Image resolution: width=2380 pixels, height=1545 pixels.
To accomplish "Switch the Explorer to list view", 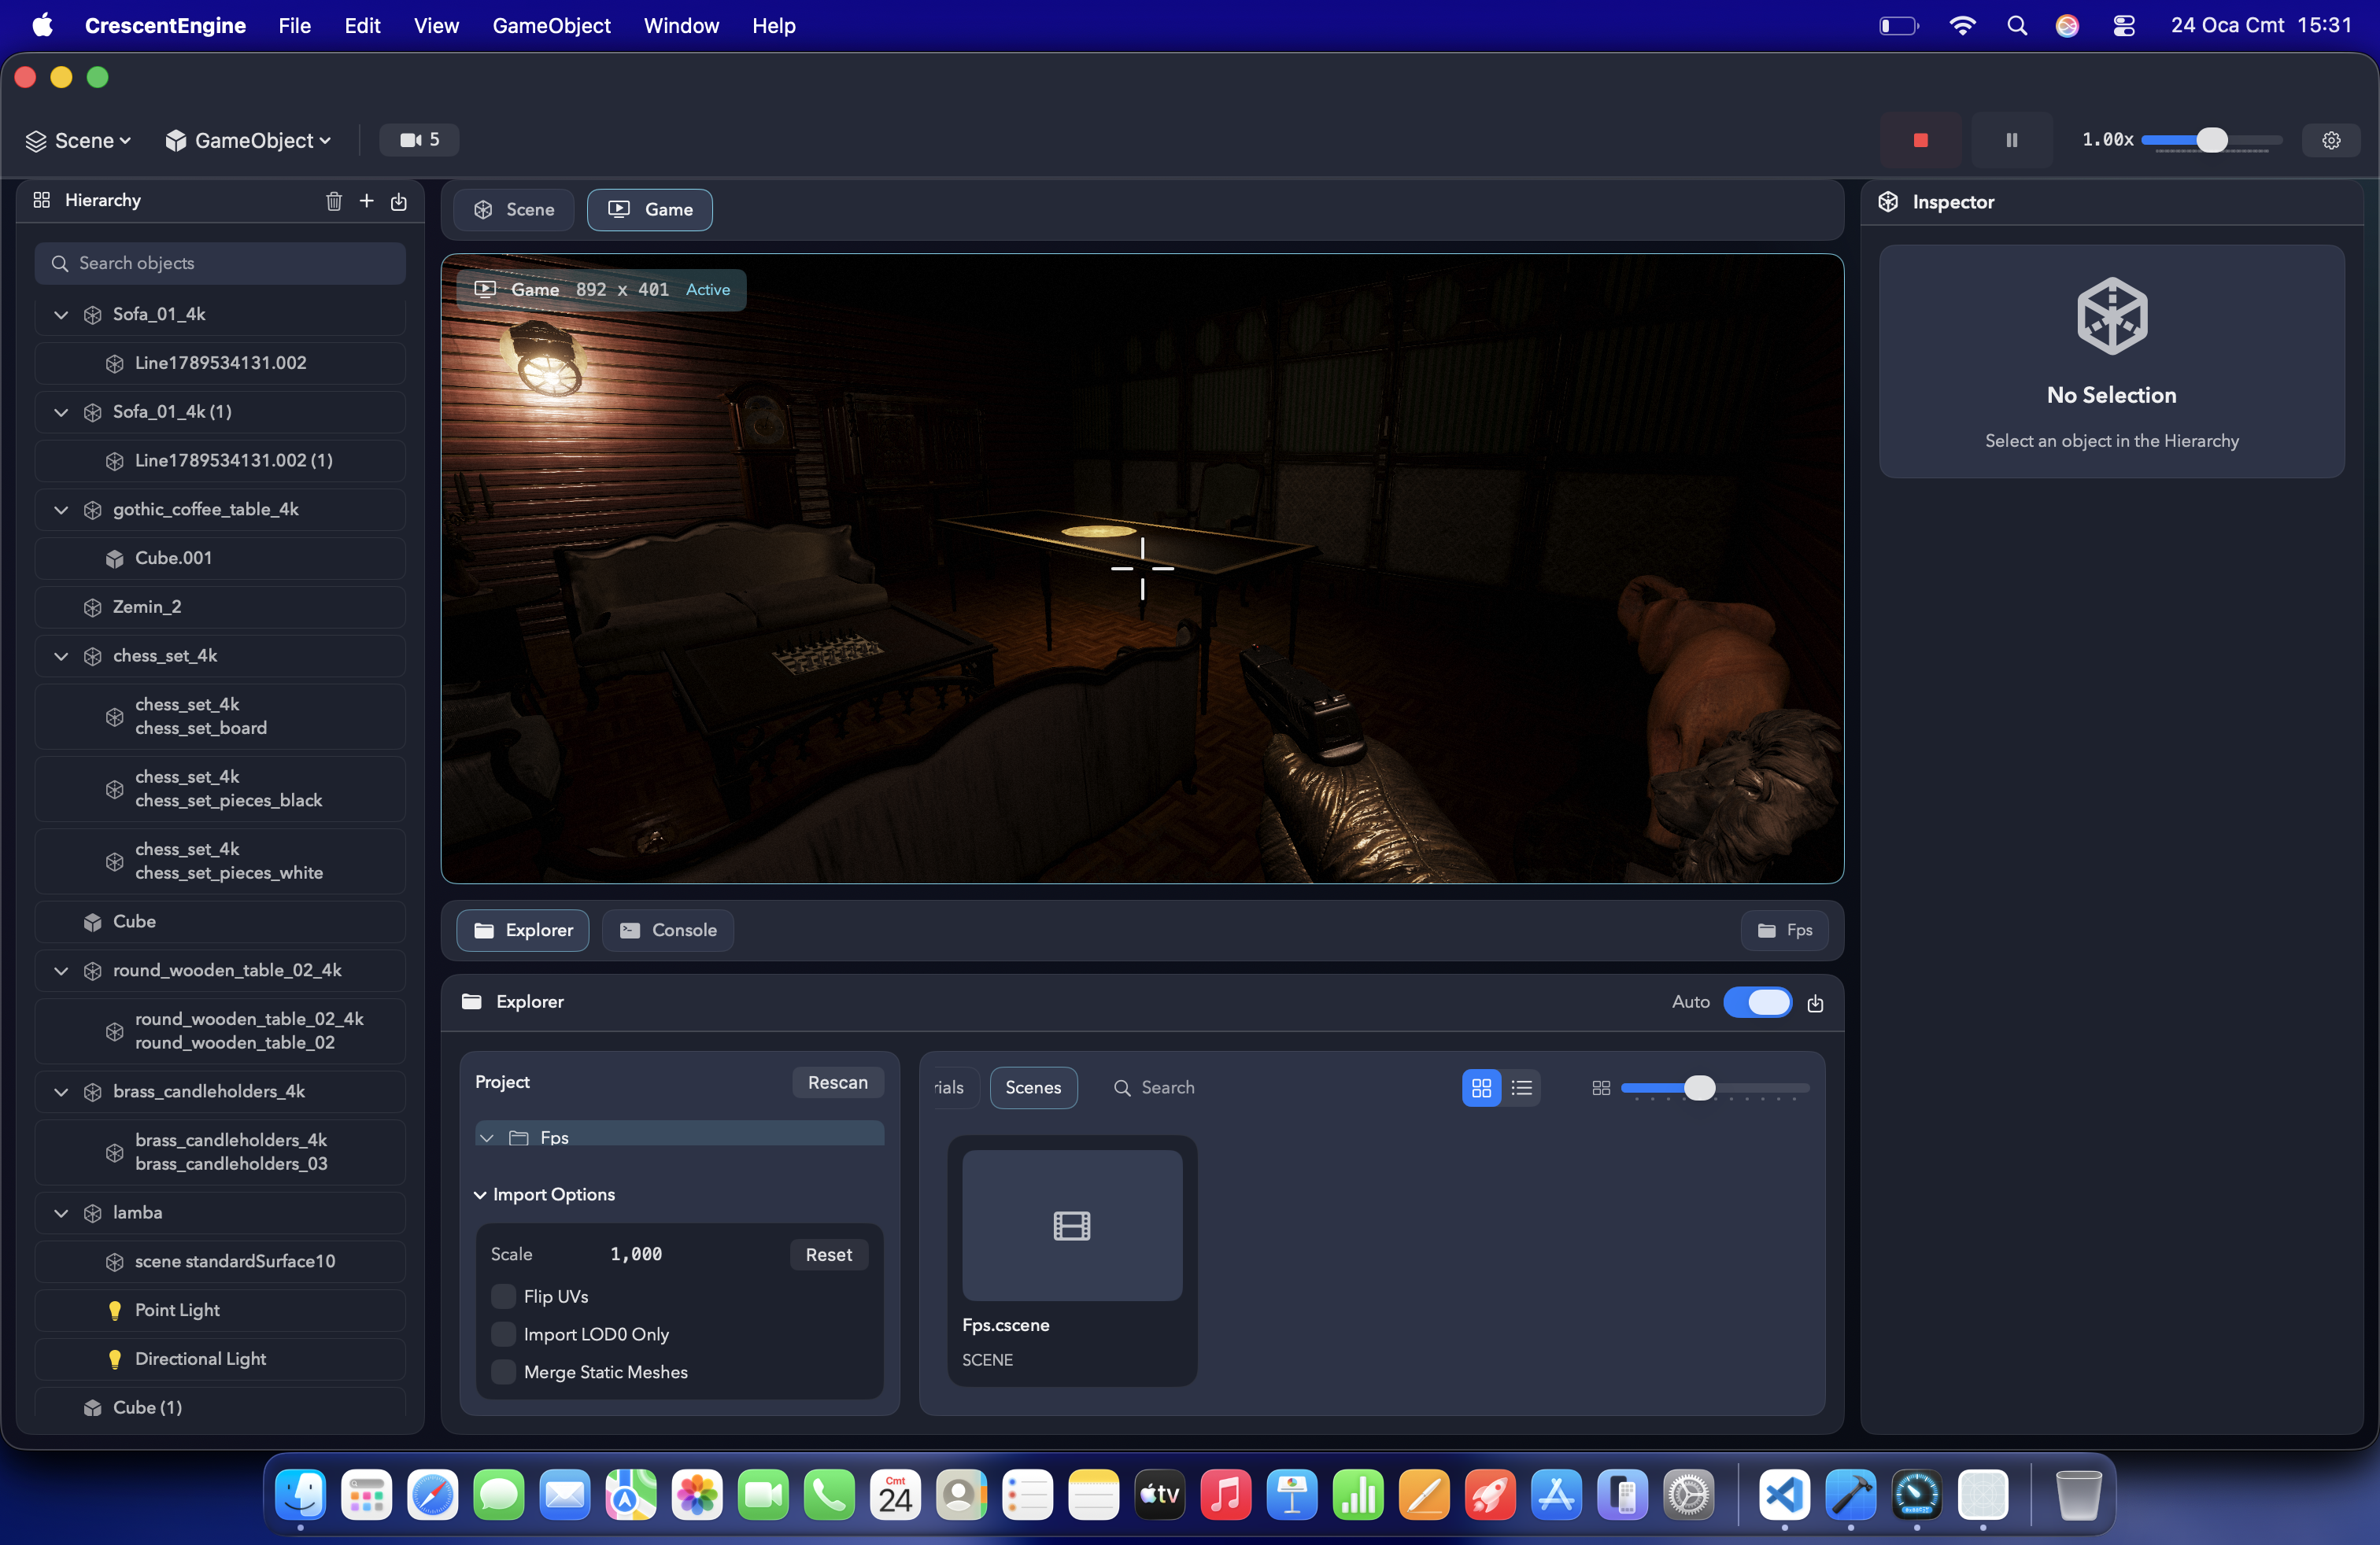I will pos(1522,1087).
